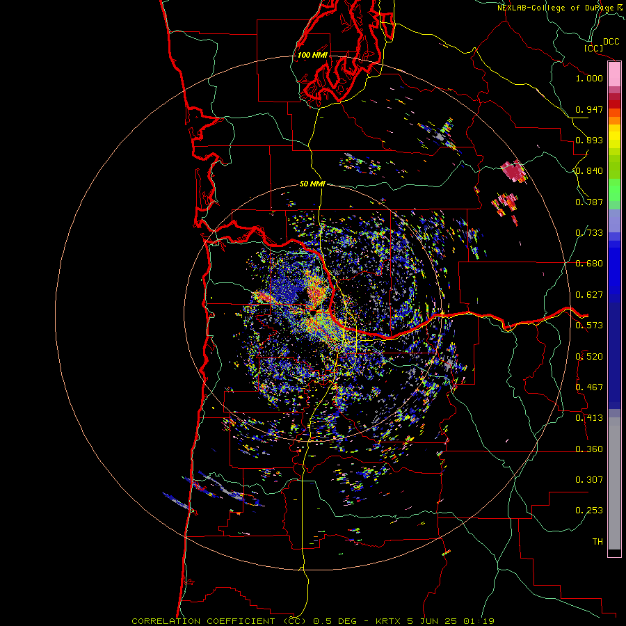Click the 50 NMI range ring label
The width and height of the screenshot is (626, 626).
point(312,184)
